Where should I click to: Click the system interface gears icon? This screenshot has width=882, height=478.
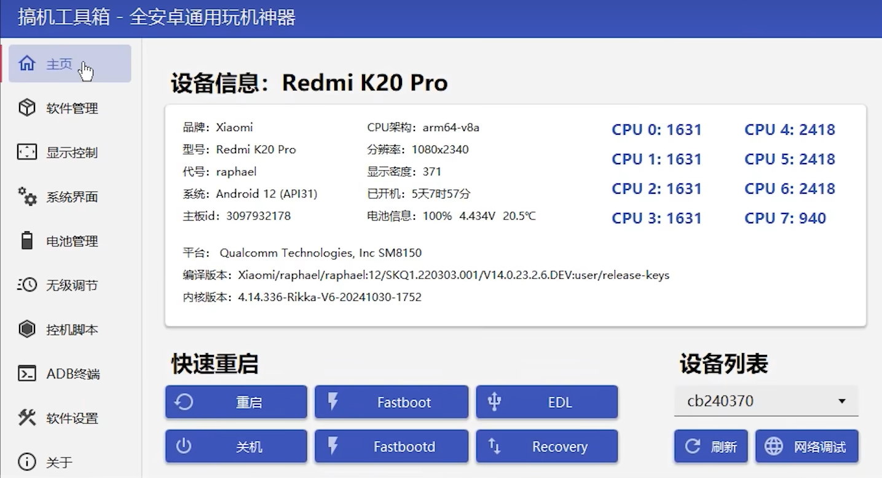coord(26,197)
